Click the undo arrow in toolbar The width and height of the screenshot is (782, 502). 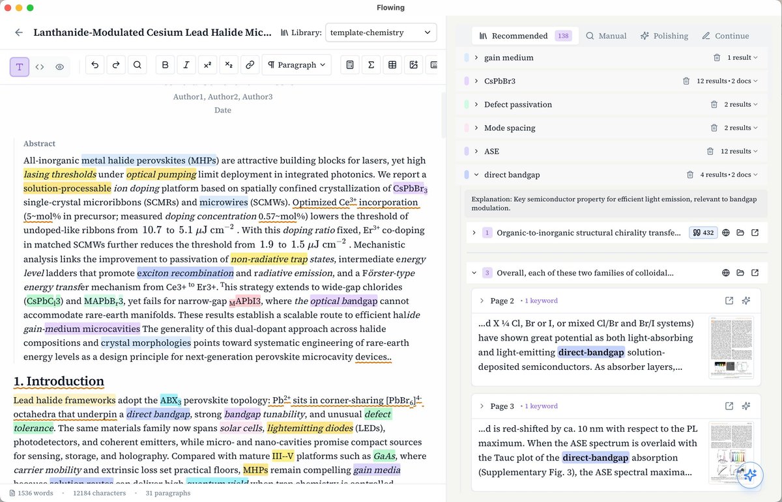tap(95, 65)
